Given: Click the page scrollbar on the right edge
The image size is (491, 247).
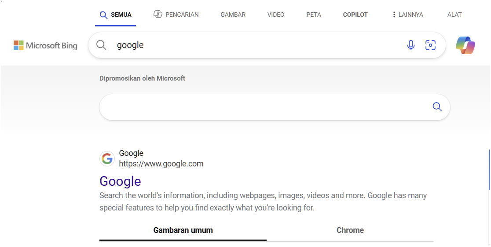Looking at the screenshot, I should tap(490, 169).
